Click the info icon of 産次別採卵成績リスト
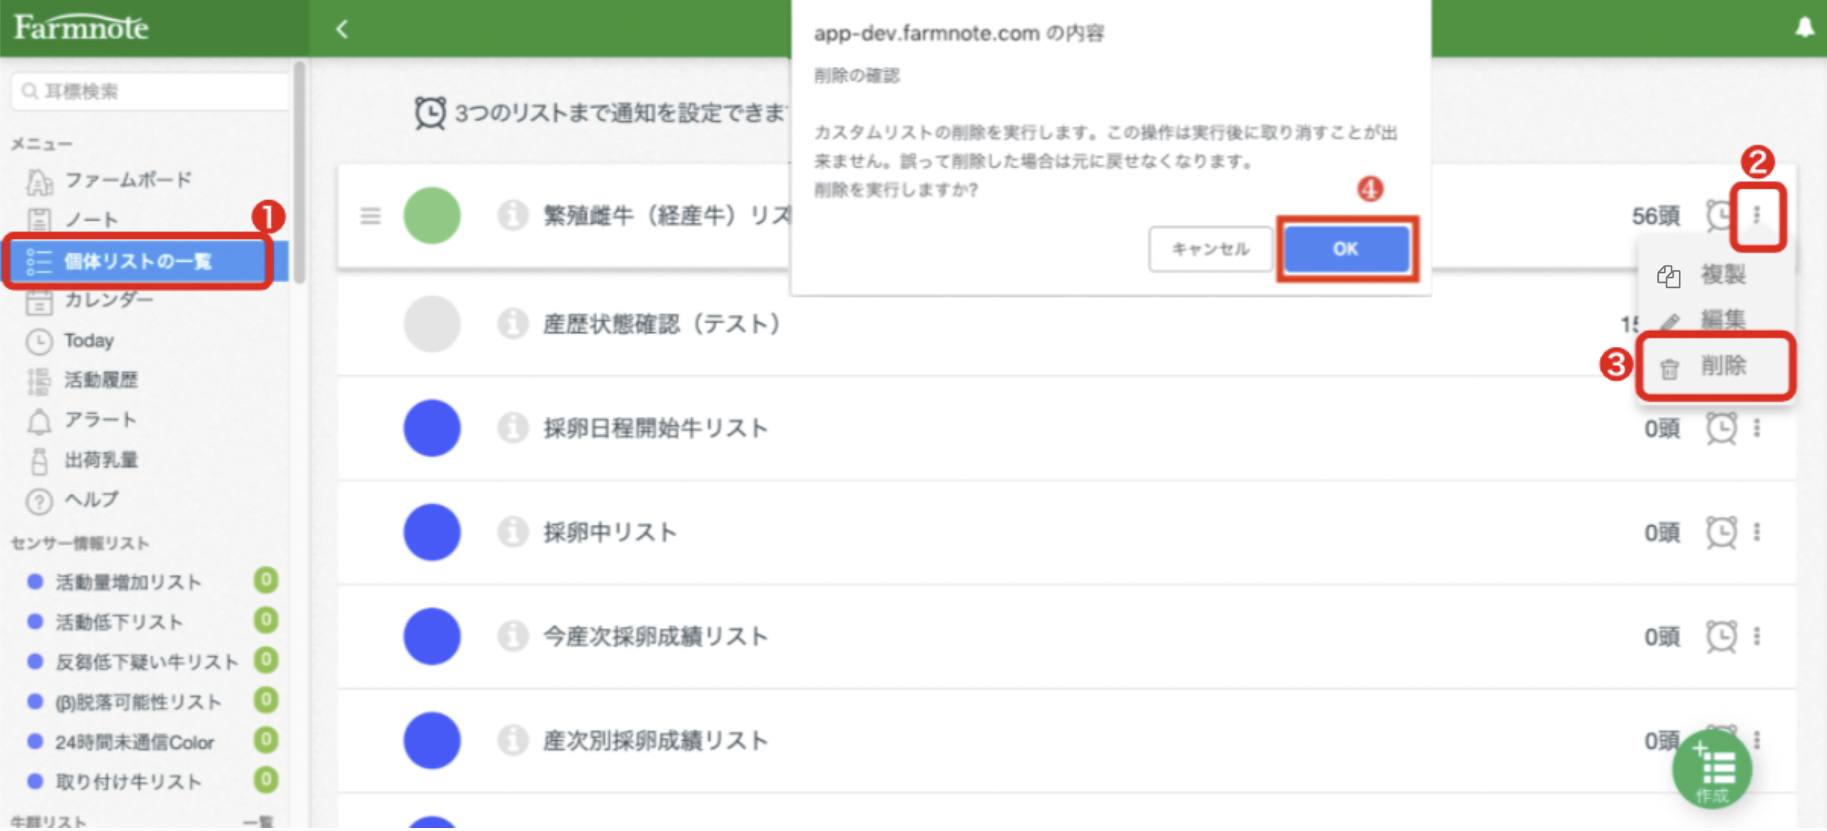Screen dimensions: 1827x831 [x=513, y=741]
